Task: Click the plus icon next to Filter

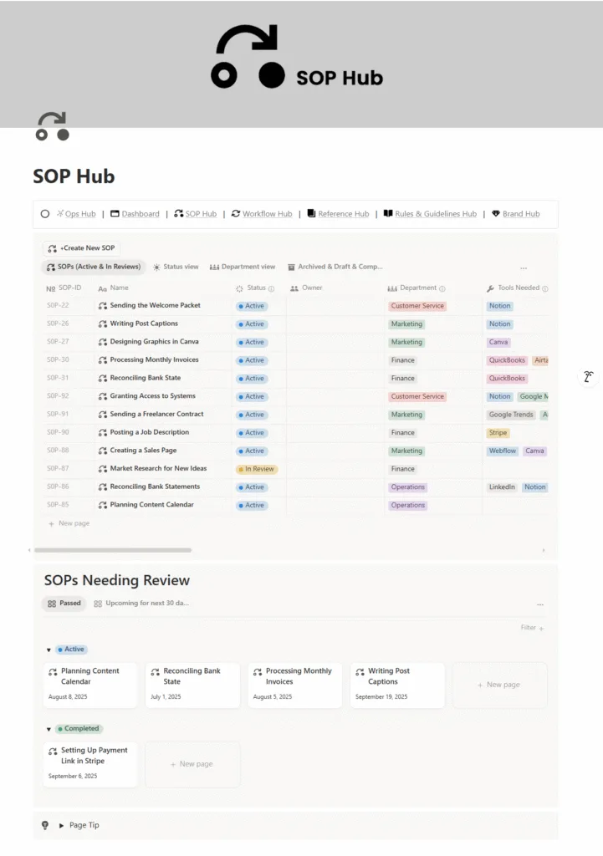Action: pyautogui.click(x=541, y=628)
